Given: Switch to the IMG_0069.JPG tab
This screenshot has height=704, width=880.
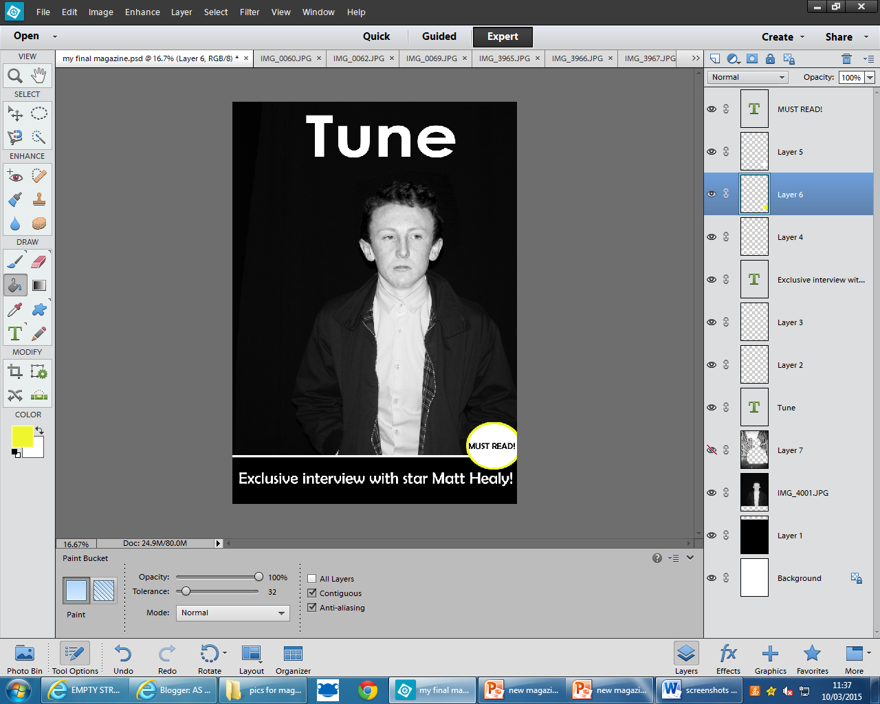Looking at the screenshot, I should coord(431,58).
